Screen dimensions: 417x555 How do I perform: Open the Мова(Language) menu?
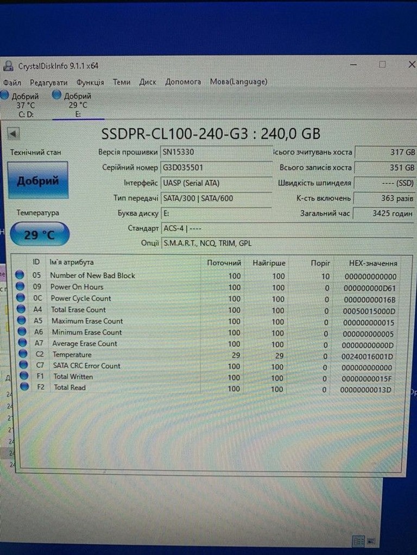239,82
